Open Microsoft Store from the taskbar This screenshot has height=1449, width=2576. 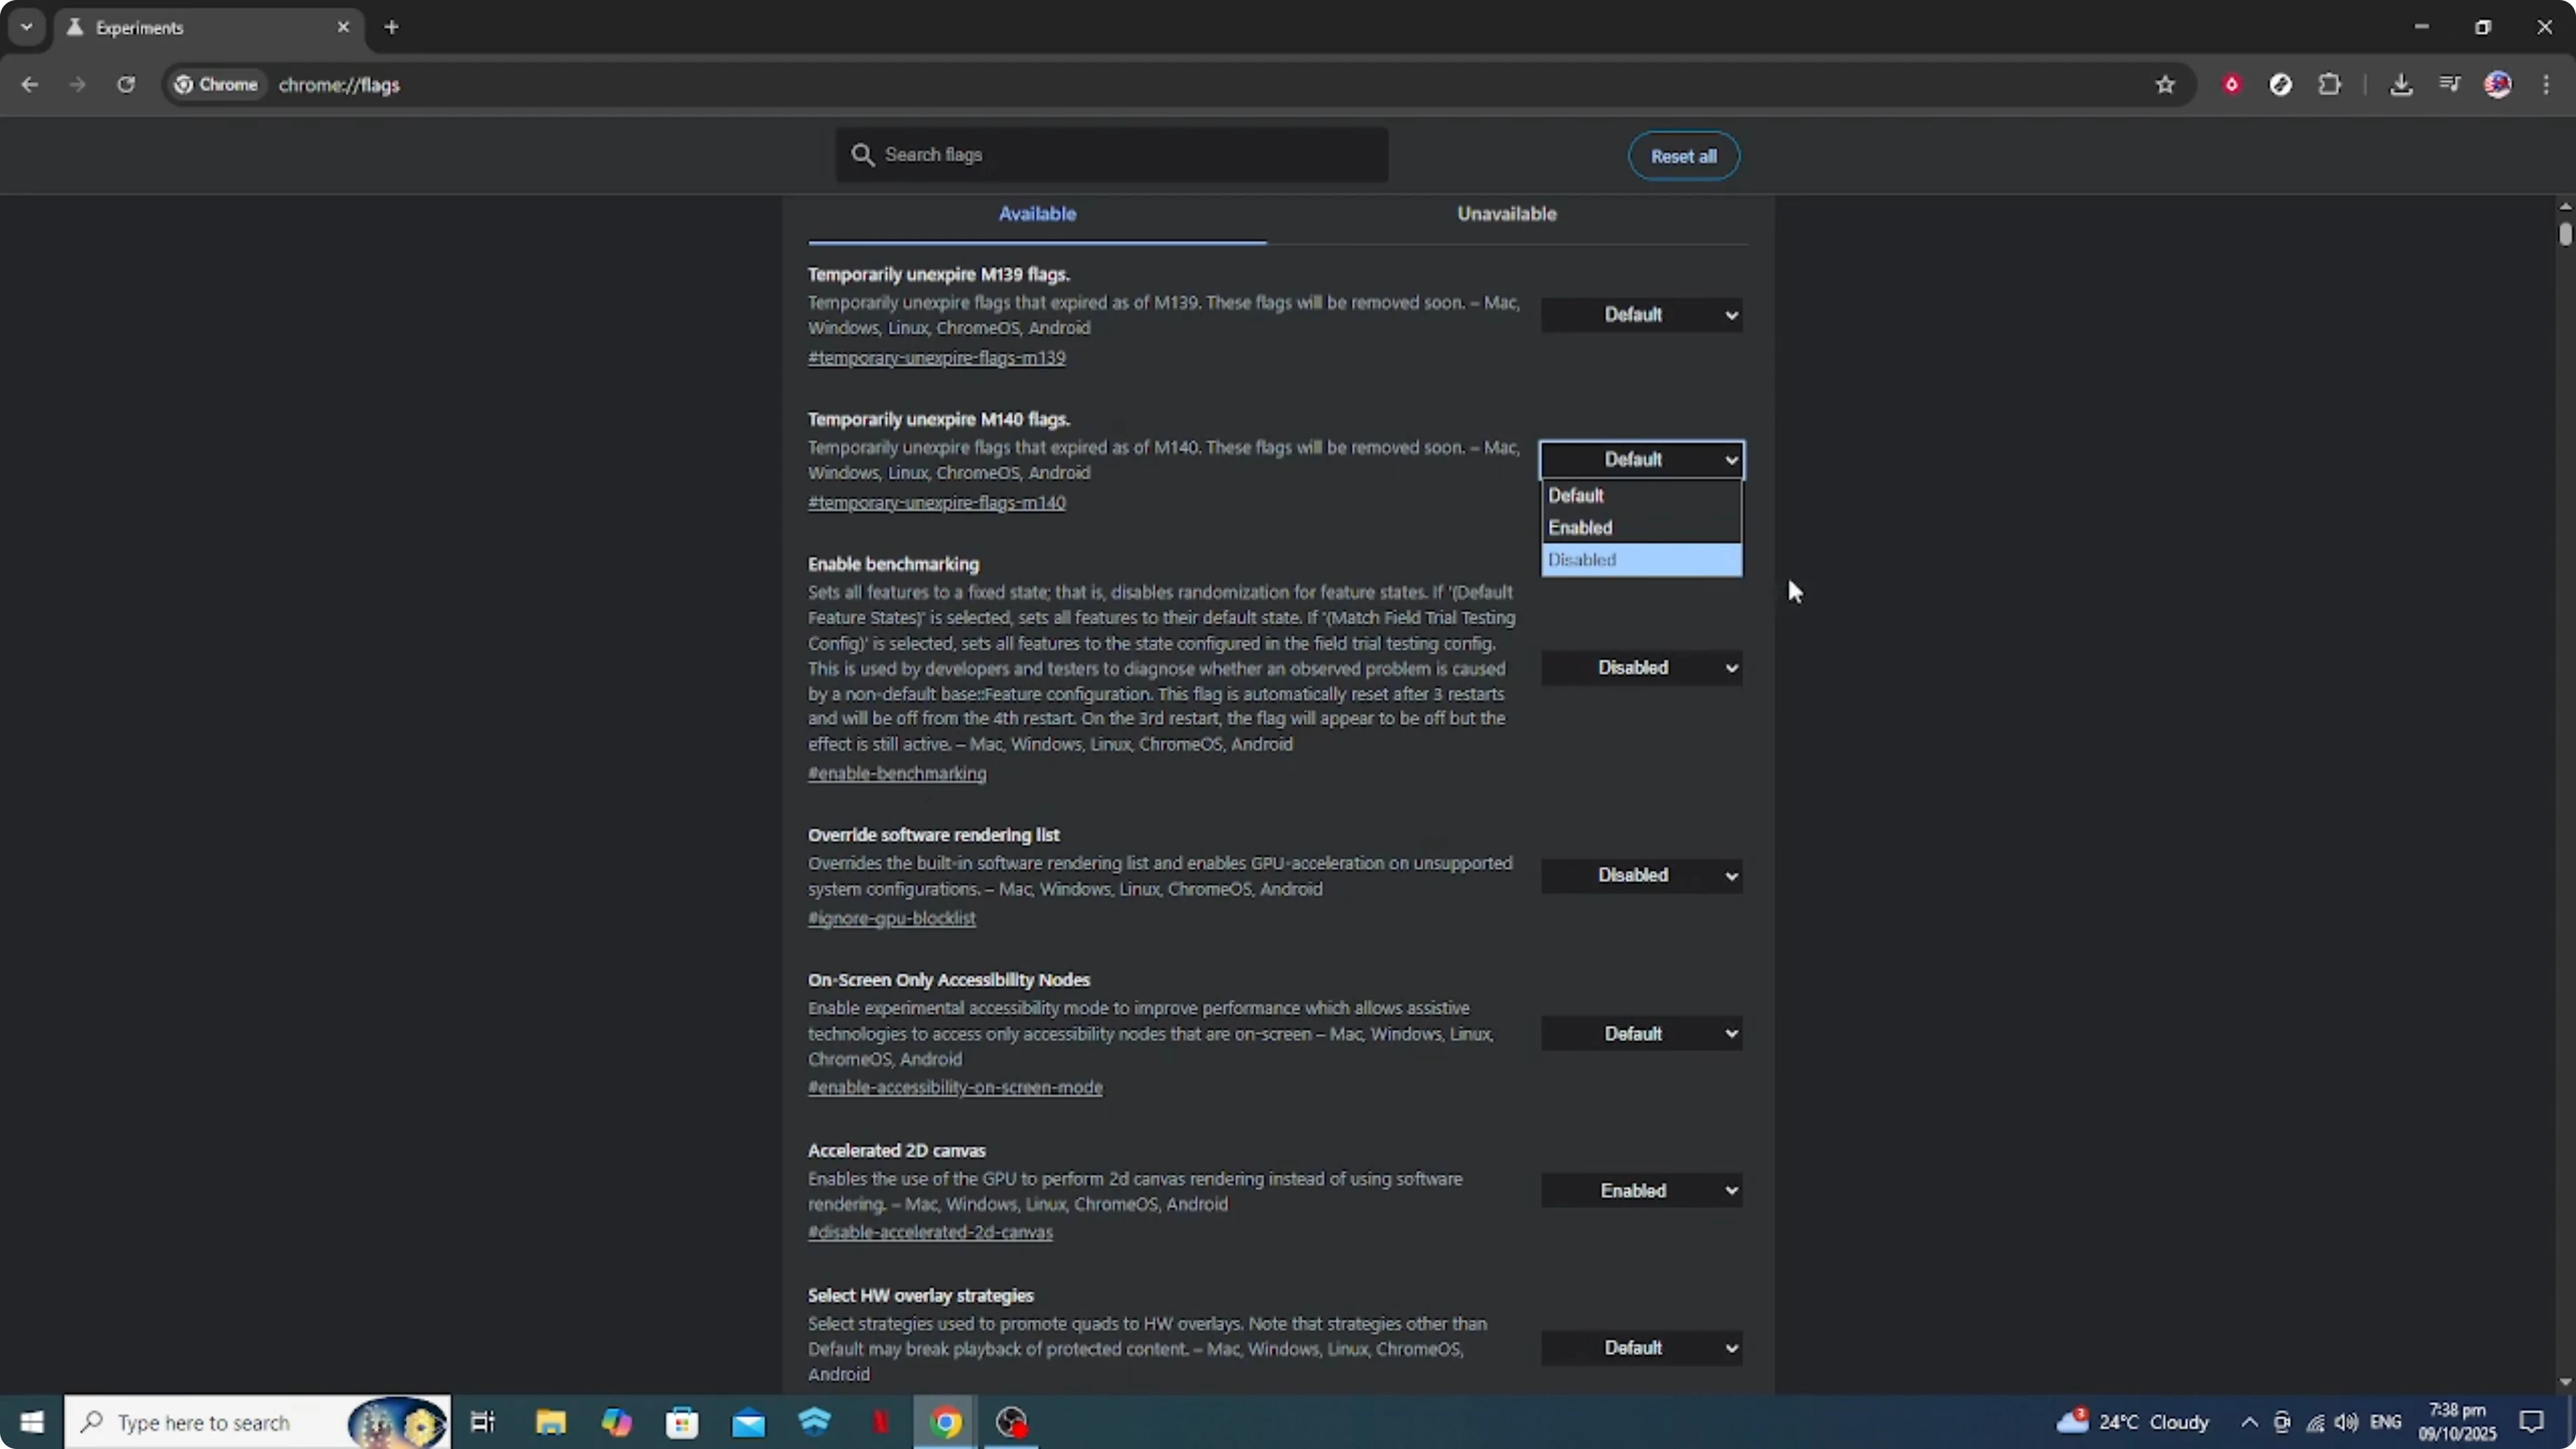coord(683,1422)
